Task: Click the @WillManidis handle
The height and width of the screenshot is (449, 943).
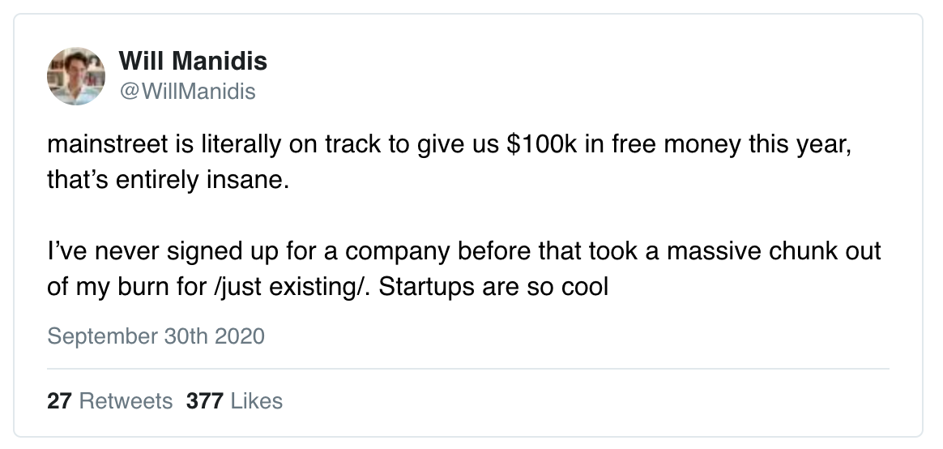Action: pos(188,92)
